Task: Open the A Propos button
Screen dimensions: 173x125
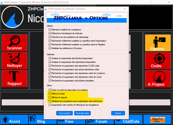Action: pyautogui.click(x=158, y=79)
